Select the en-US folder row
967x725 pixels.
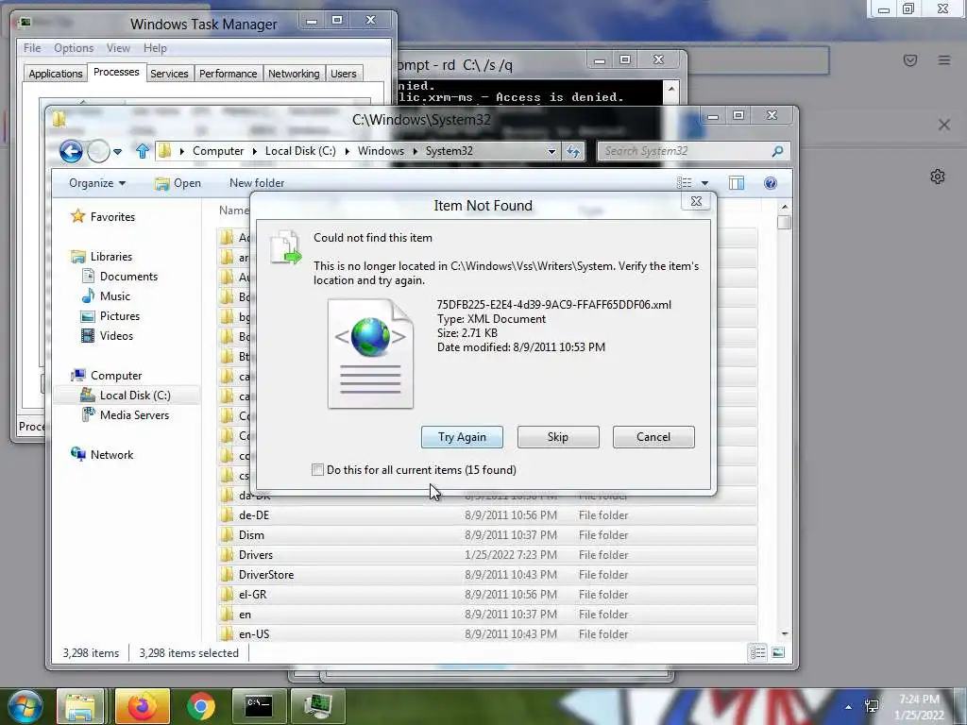pyautogui.click(x=487, y=633)
